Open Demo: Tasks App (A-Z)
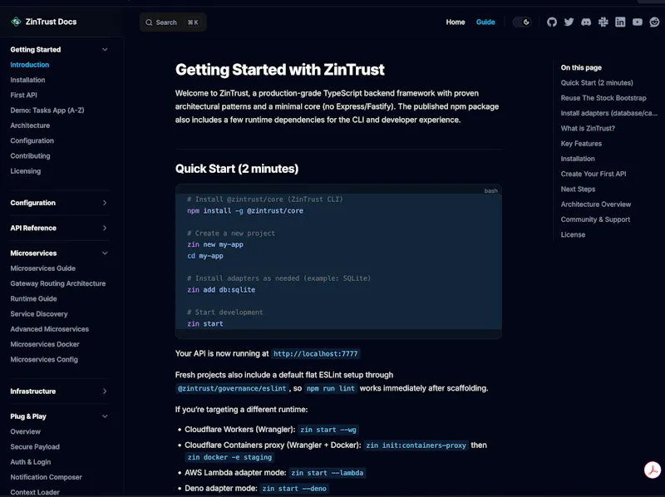 (47, 111)
